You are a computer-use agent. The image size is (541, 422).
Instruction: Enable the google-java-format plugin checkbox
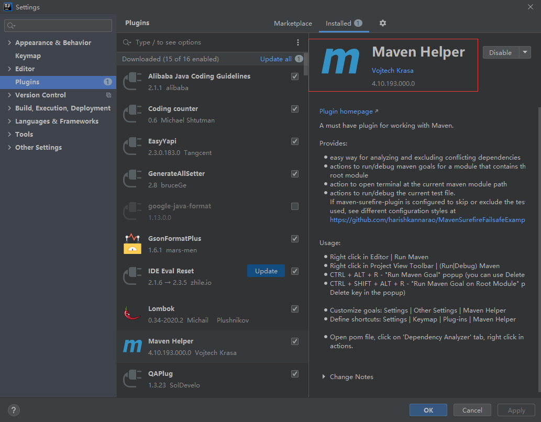coord(295,206)
